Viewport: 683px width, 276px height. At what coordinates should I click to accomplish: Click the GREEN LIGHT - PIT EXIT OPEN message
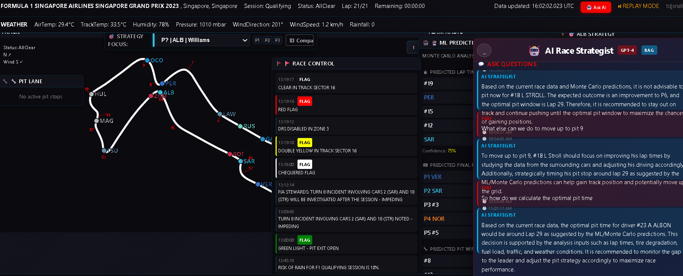point(308,248)
